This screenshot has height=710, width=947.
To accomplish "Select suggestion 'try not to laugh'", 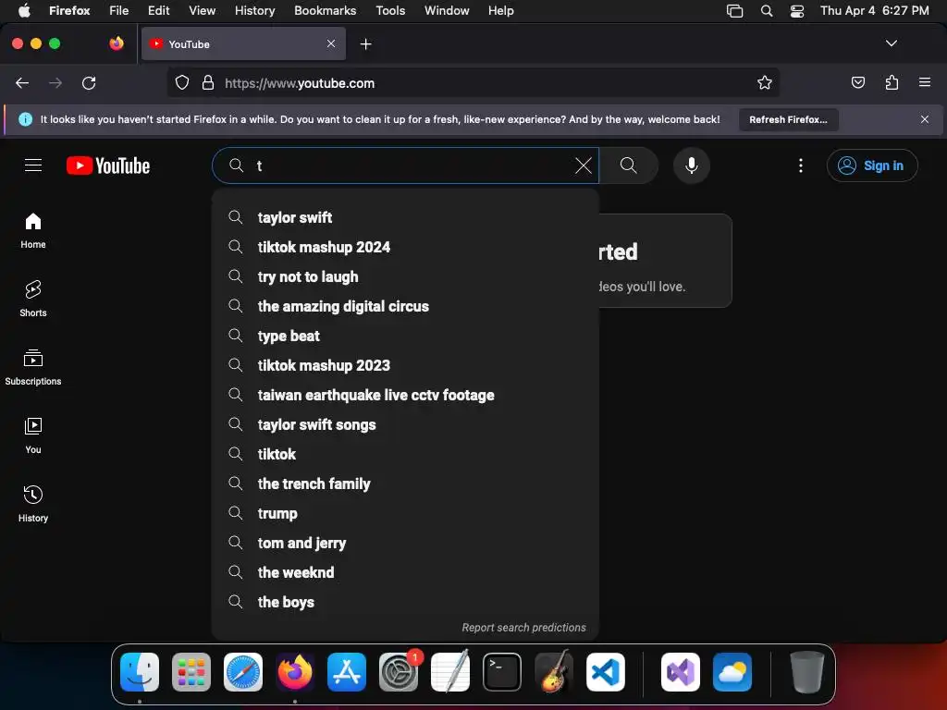I will coord(405,276).
